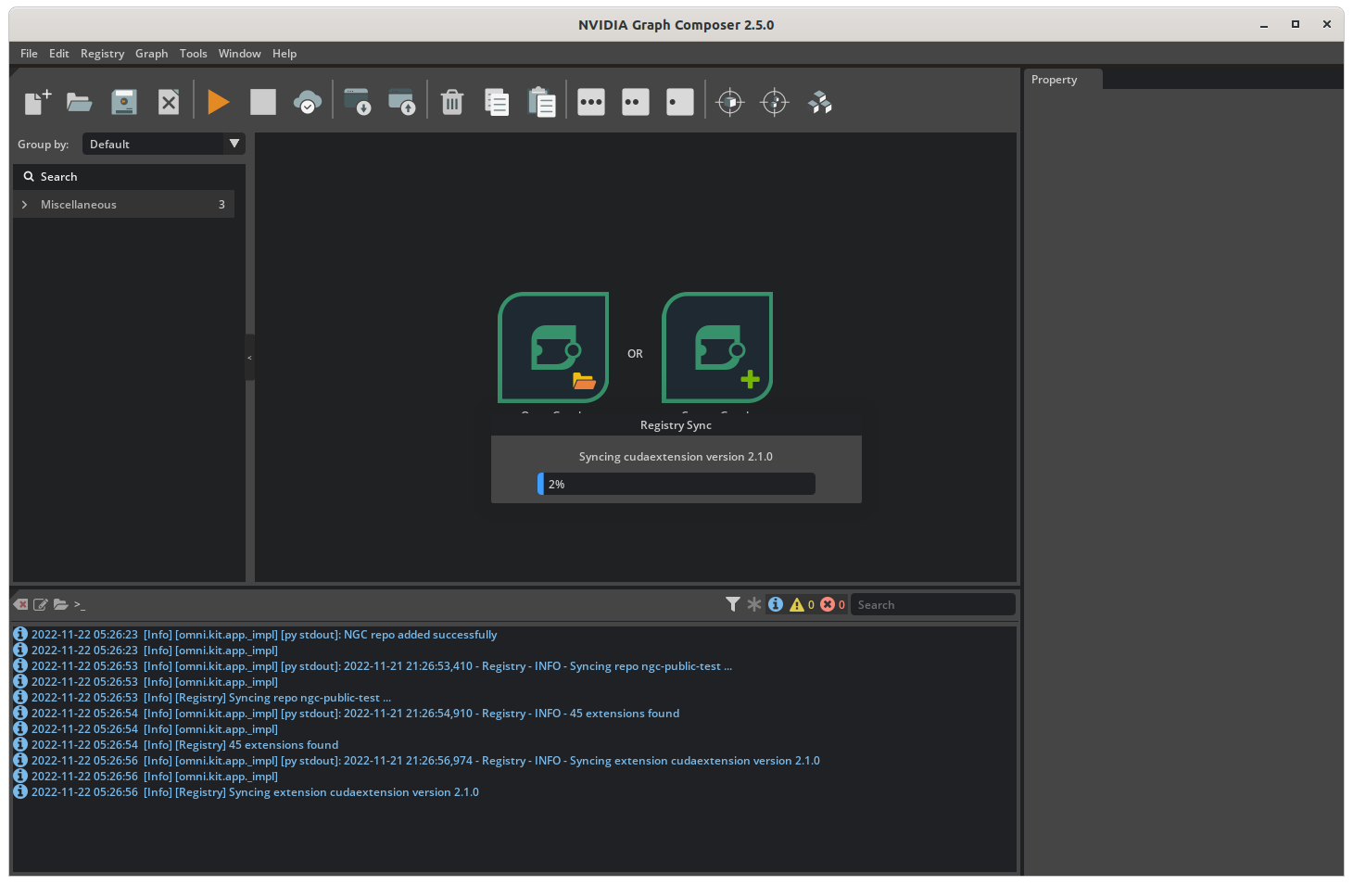Toggle the asterisk verbose filter in console
1353x885 pixels.
point(754,604)
